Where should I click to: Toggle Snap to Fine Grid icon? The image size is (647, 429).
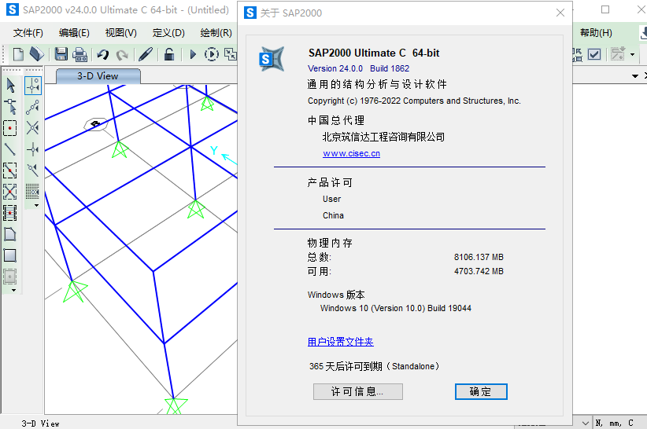(32, 192)
